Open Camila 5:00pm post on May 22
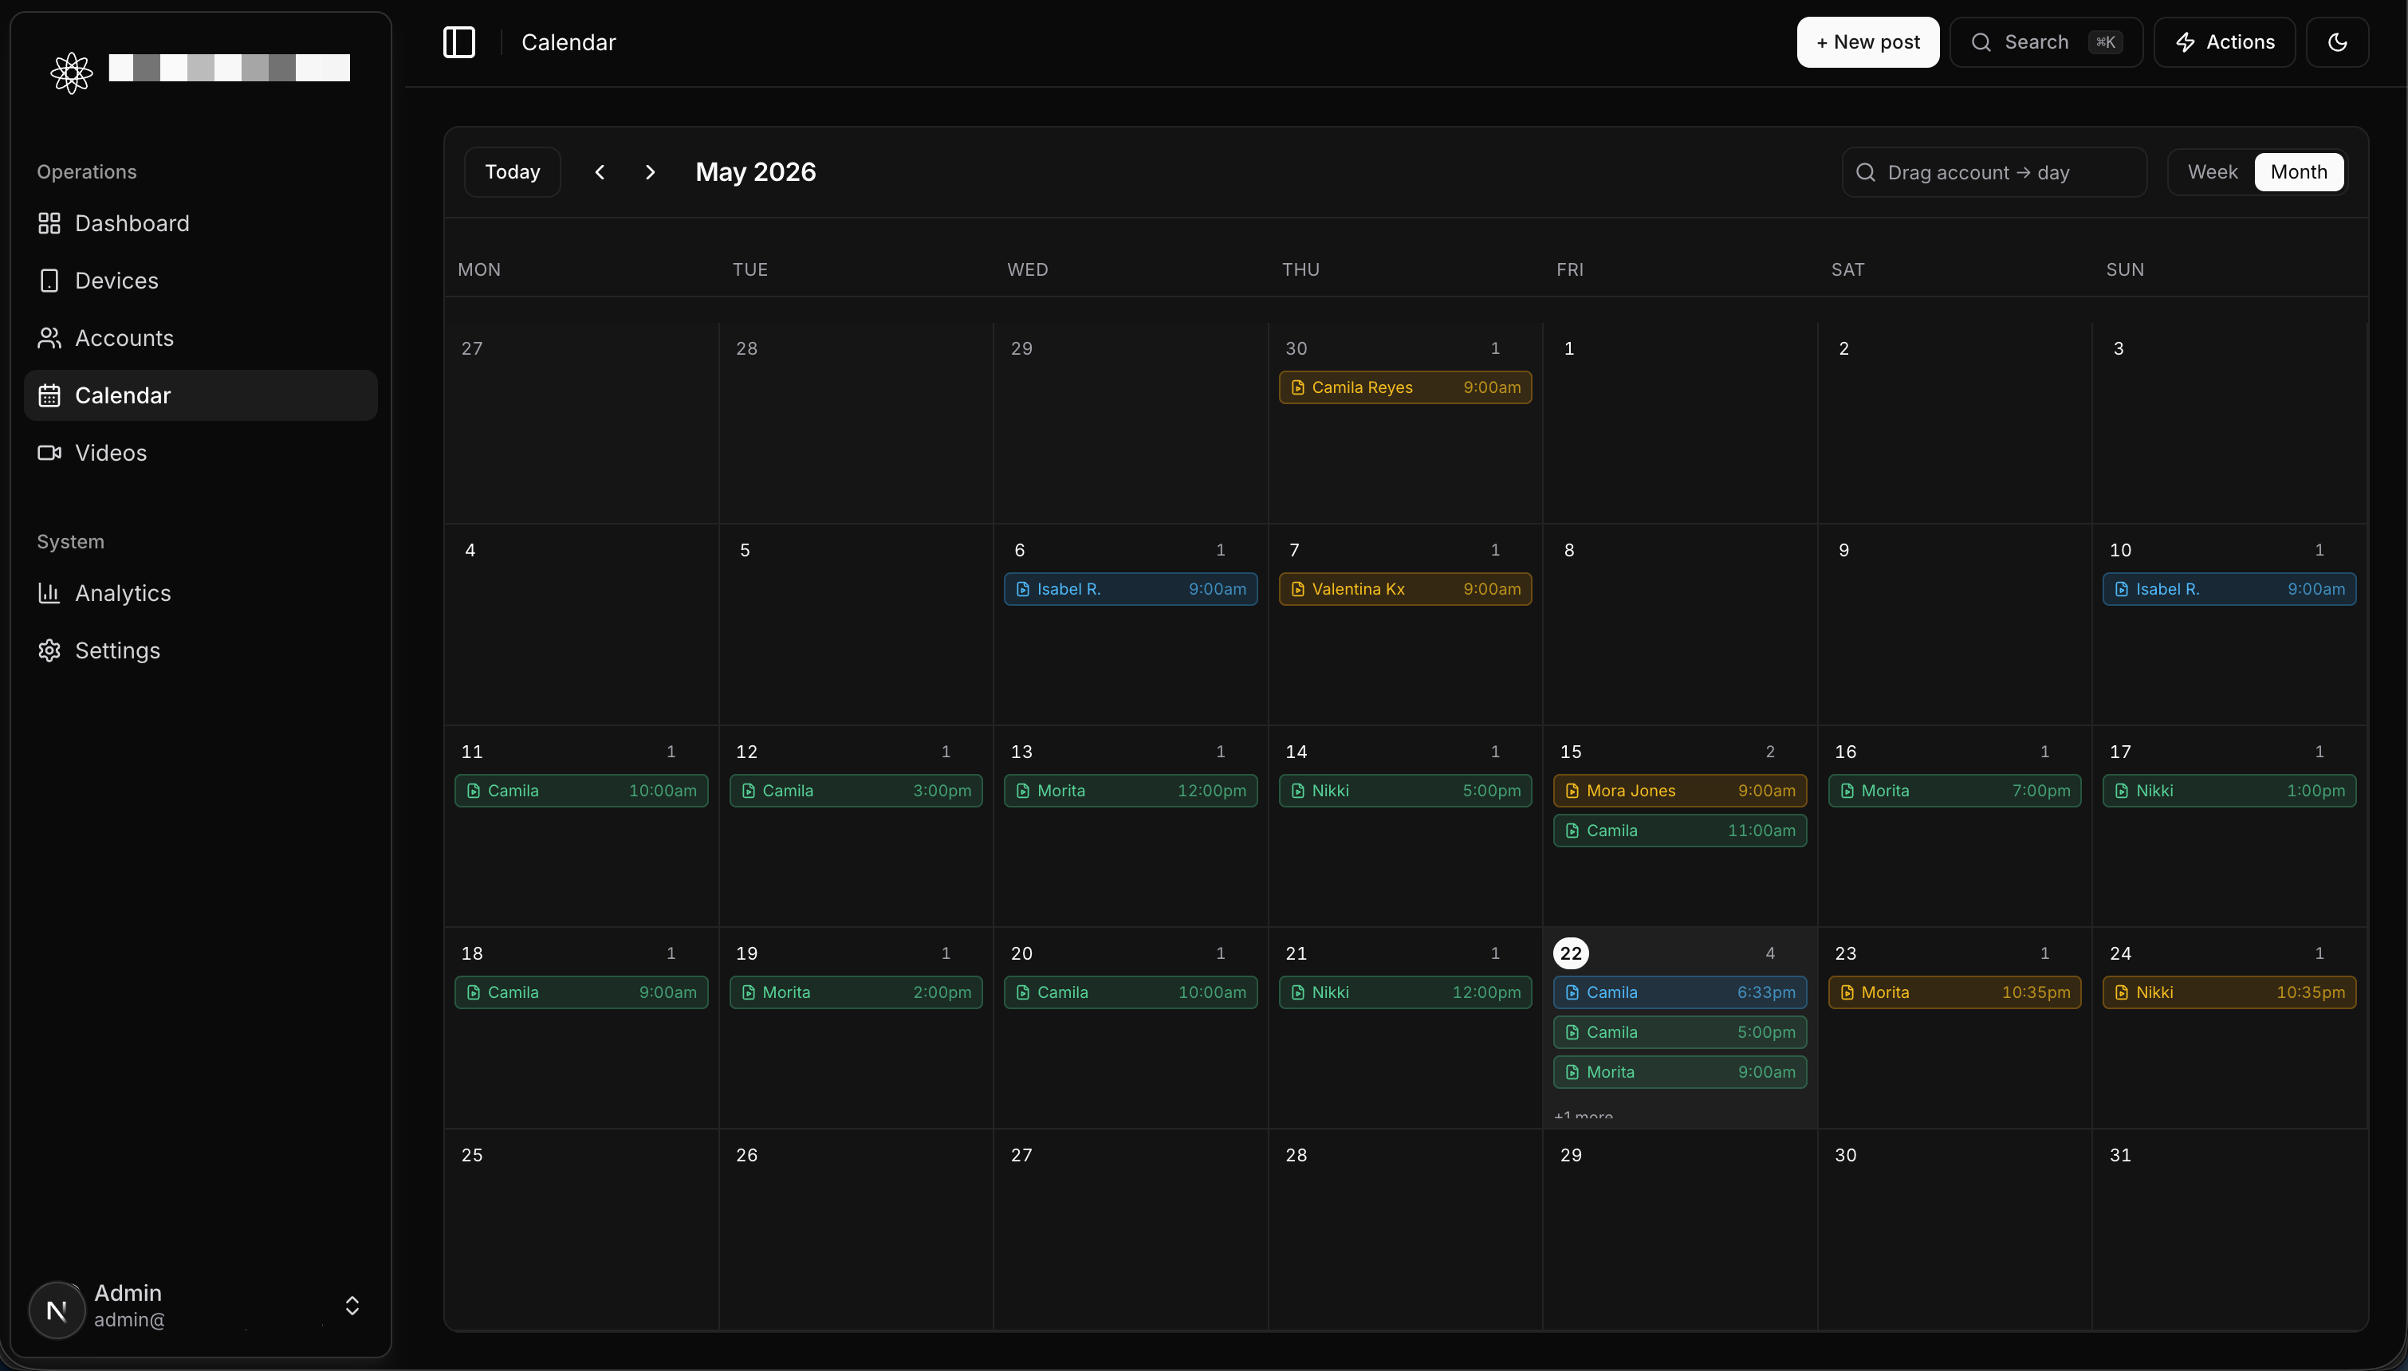Screen dimensions: 2408x1371 1680,1032
